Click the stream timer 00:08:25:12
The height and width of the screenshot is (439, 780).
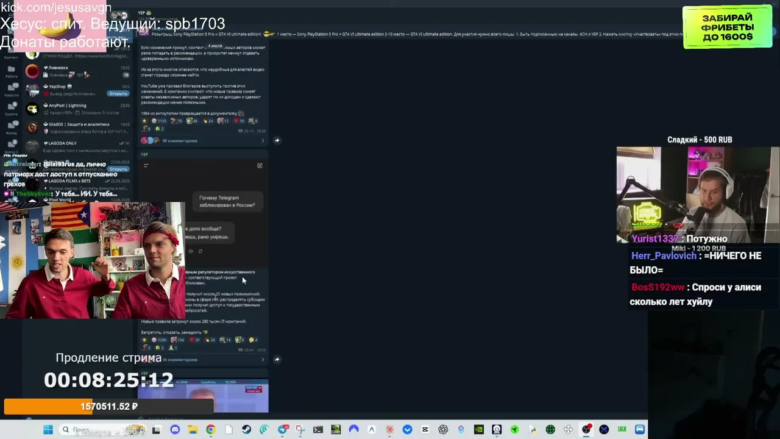tap(109, 380)
